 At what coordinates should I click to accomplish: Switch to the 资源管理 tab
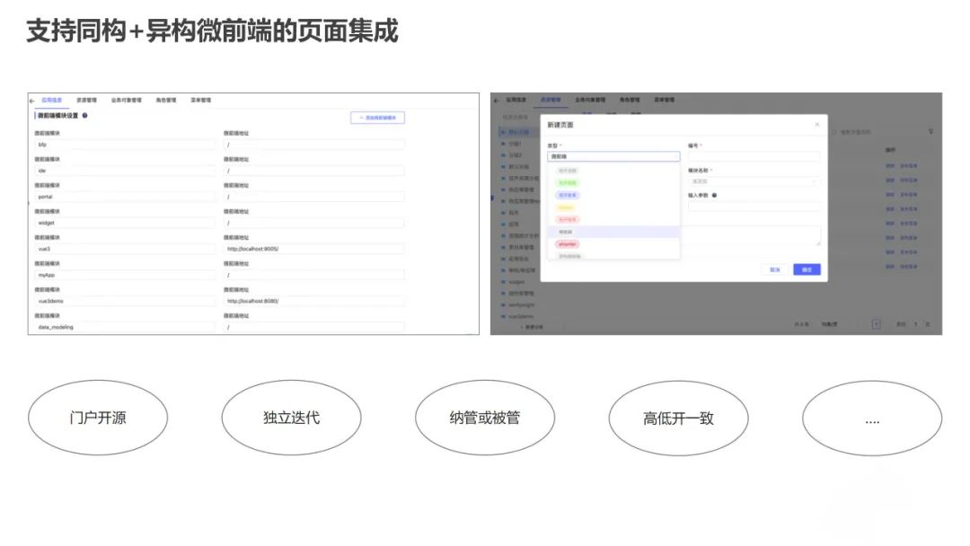coord(87,99)
